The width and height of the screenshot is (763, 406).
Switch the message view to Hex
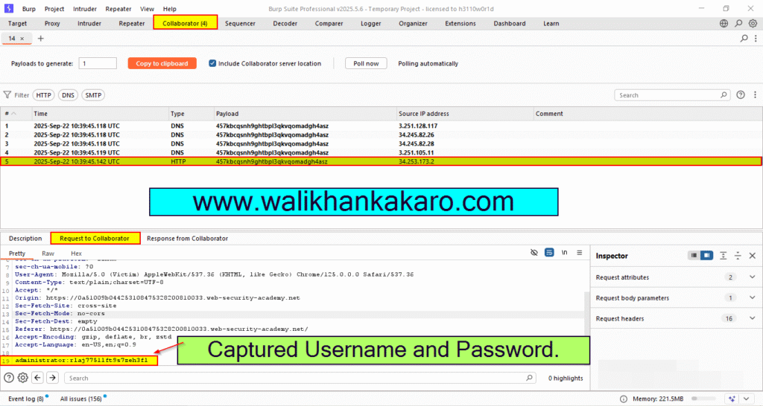(76, 254)
